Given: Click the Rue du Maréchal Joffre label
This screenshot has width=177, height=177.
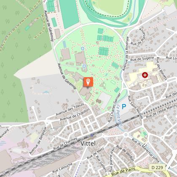Looking at the screenshot, I should [x=146, y=150].
